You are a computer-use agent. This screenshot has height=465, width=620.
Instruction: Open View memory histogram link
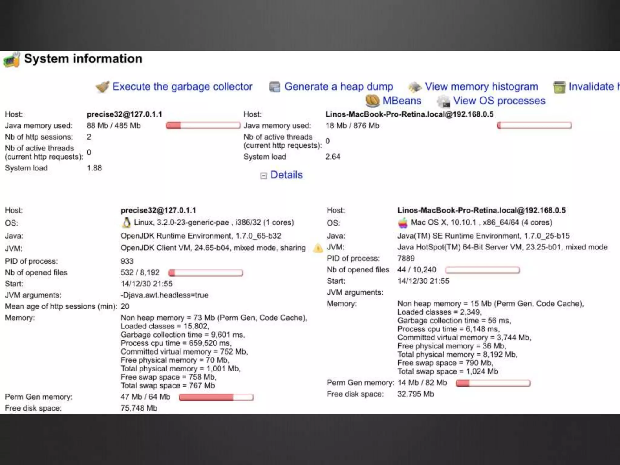(x=481, y=87)
